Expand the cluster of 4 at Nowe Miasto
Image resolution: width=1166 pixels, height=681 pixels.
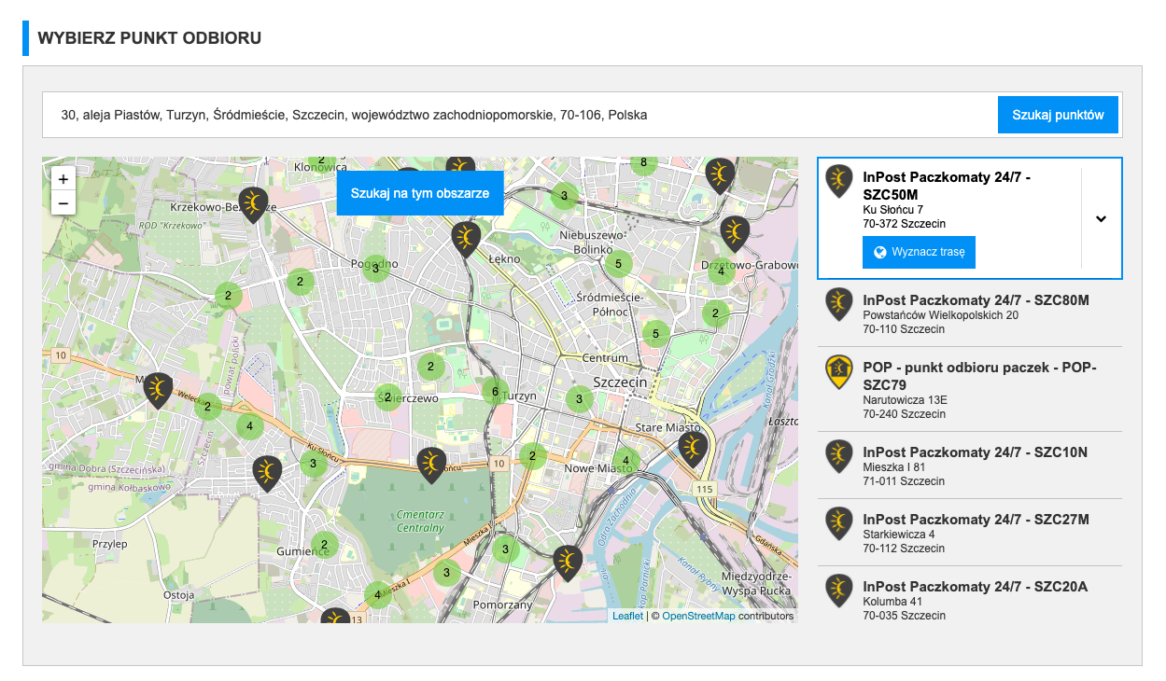coord(627,461)
